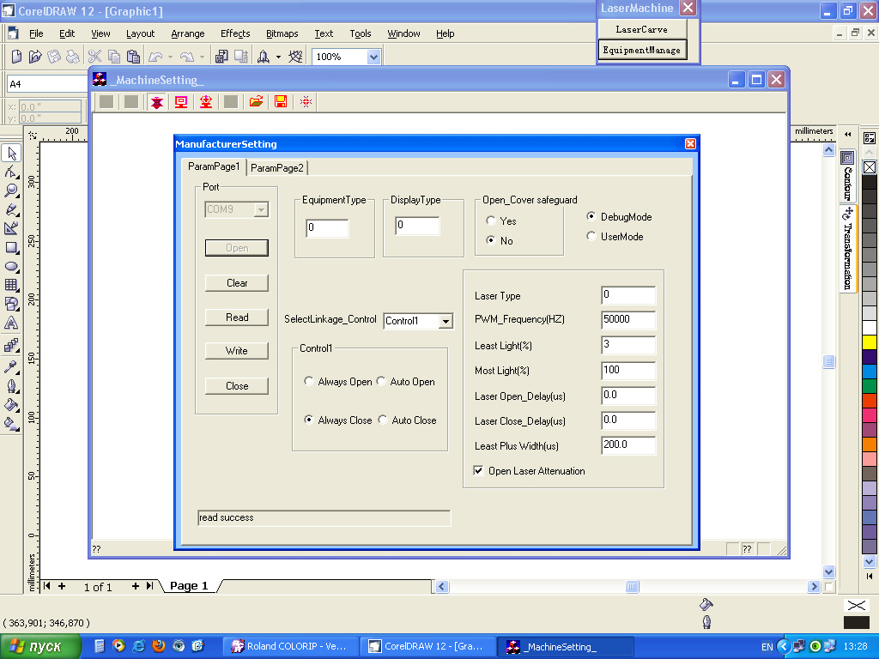The image size is (879, 659).
Task: Pick the yellow color swatch in palette
Action: pos(869,342)
